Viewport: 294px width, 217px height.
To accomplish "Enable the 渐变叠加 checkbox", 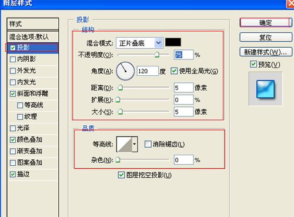I will point(13,151).
